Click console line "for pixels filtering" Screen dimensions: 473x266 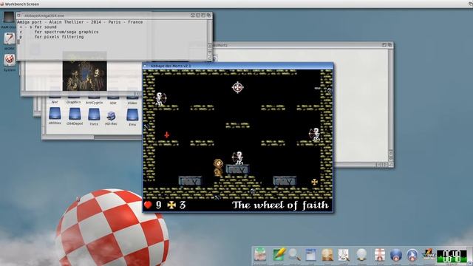point(59,37)
